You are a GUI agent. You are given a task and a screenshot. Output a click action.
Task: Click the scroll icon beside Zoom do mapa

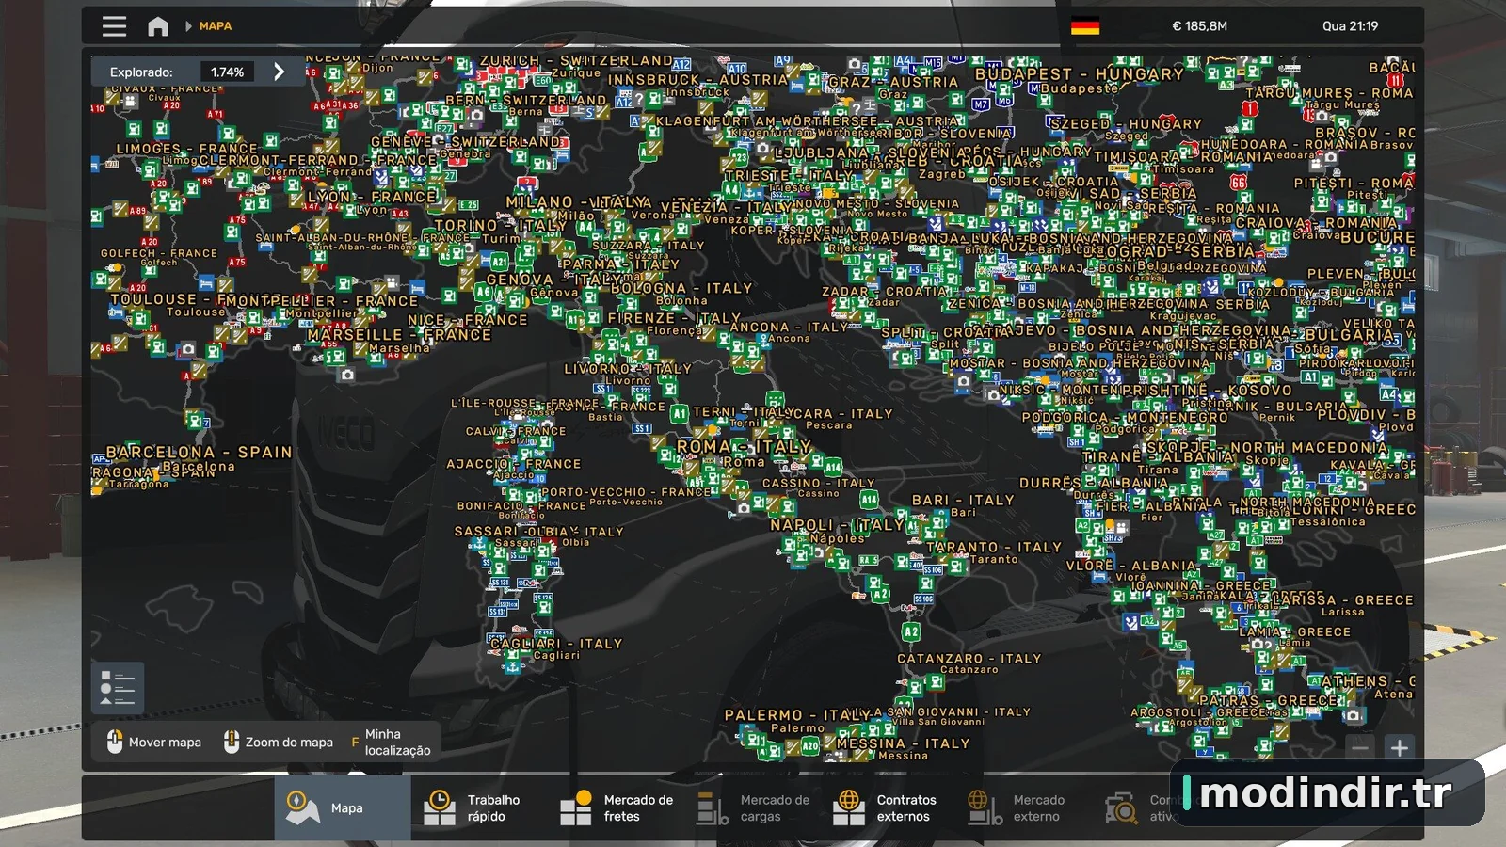[x=232, y=742]
